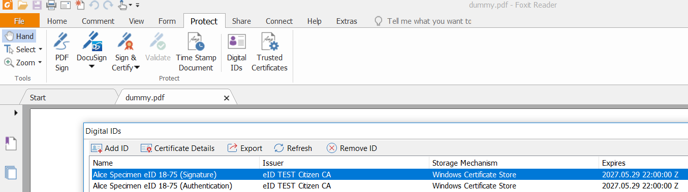
Task: Sort by the Storage Mechanism column header
Action: coord(514,163)
